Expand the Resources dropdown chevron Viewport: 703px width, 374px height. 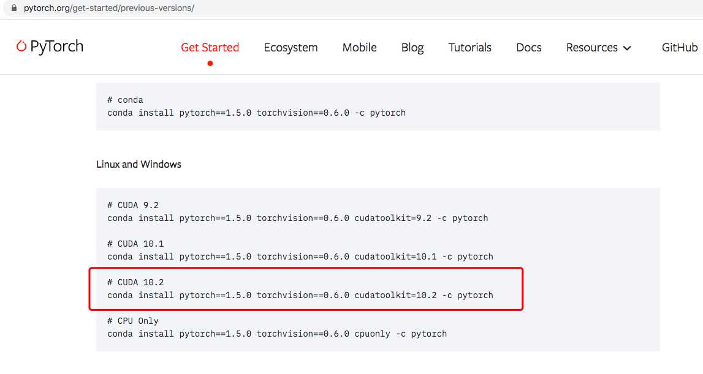(x=627, y=48)
